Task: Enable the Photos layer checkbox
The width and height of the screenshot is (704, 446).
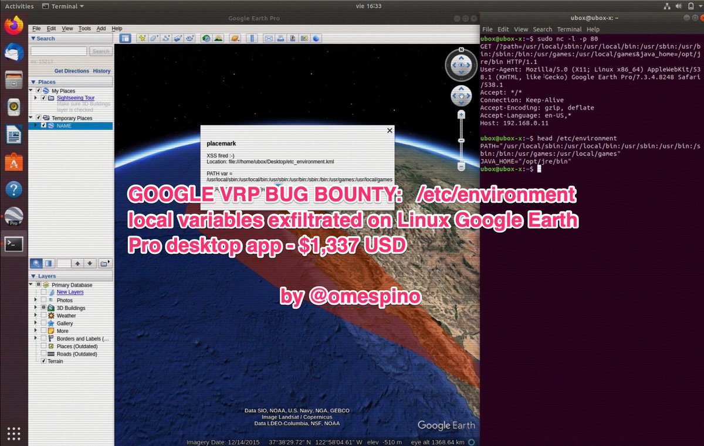Action: tap(43, 300)
